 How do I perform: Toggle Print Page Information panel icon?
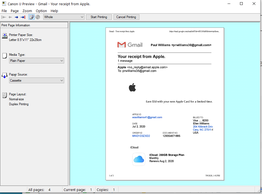tap(32, 17)
